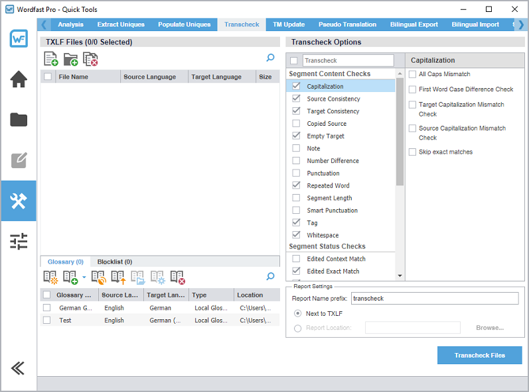Select the German G... glossary row checkbox

(x=46, y=308)
